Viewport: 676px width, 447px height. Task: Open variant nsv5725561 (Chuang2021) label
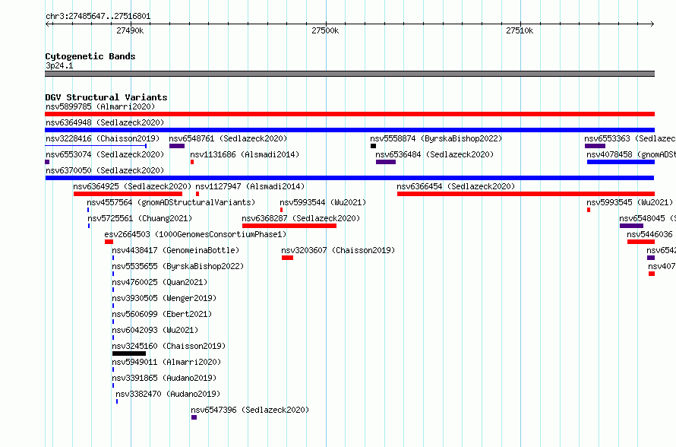tap(140, 218)
